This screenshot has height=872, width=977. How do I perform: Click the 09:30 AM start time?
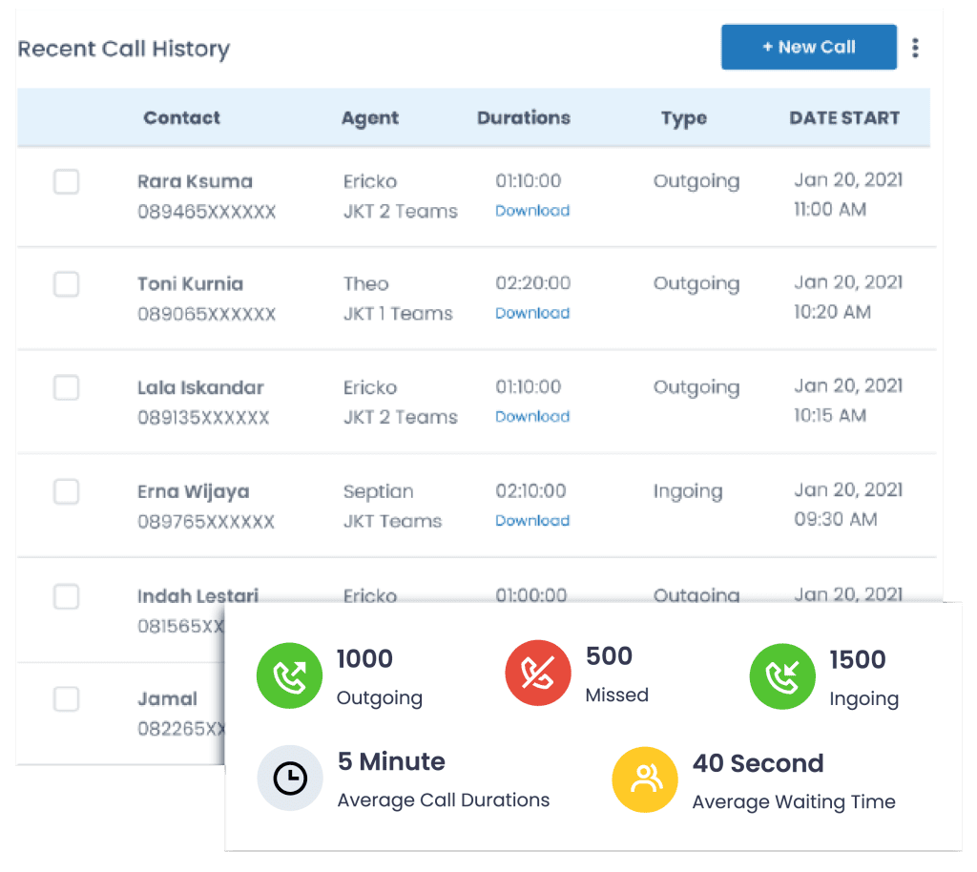(x=836, y=519)
